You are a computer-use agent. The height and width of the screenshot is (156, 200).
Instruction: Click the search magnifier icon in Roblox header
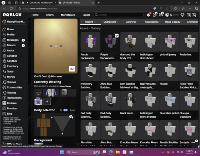96,15
